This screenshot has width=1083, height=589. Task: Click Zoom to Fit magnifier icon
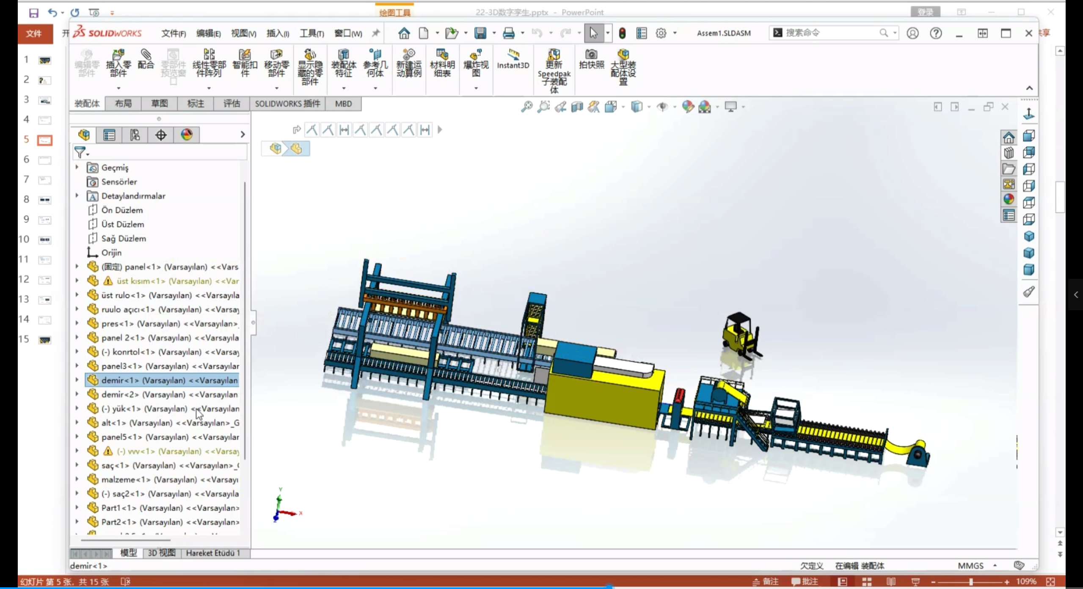coord(526,107)
